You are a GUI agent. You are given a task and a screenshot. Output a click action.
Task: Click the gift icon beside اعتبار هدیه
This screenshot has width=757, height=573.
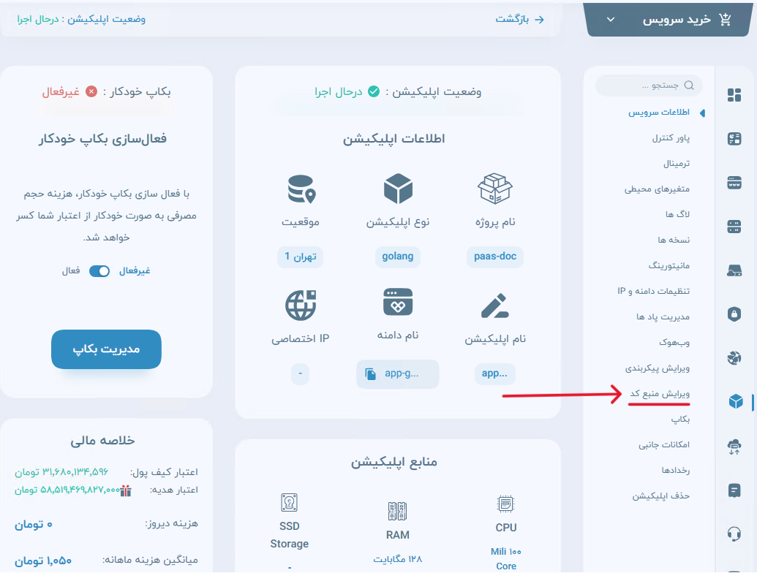127,490
